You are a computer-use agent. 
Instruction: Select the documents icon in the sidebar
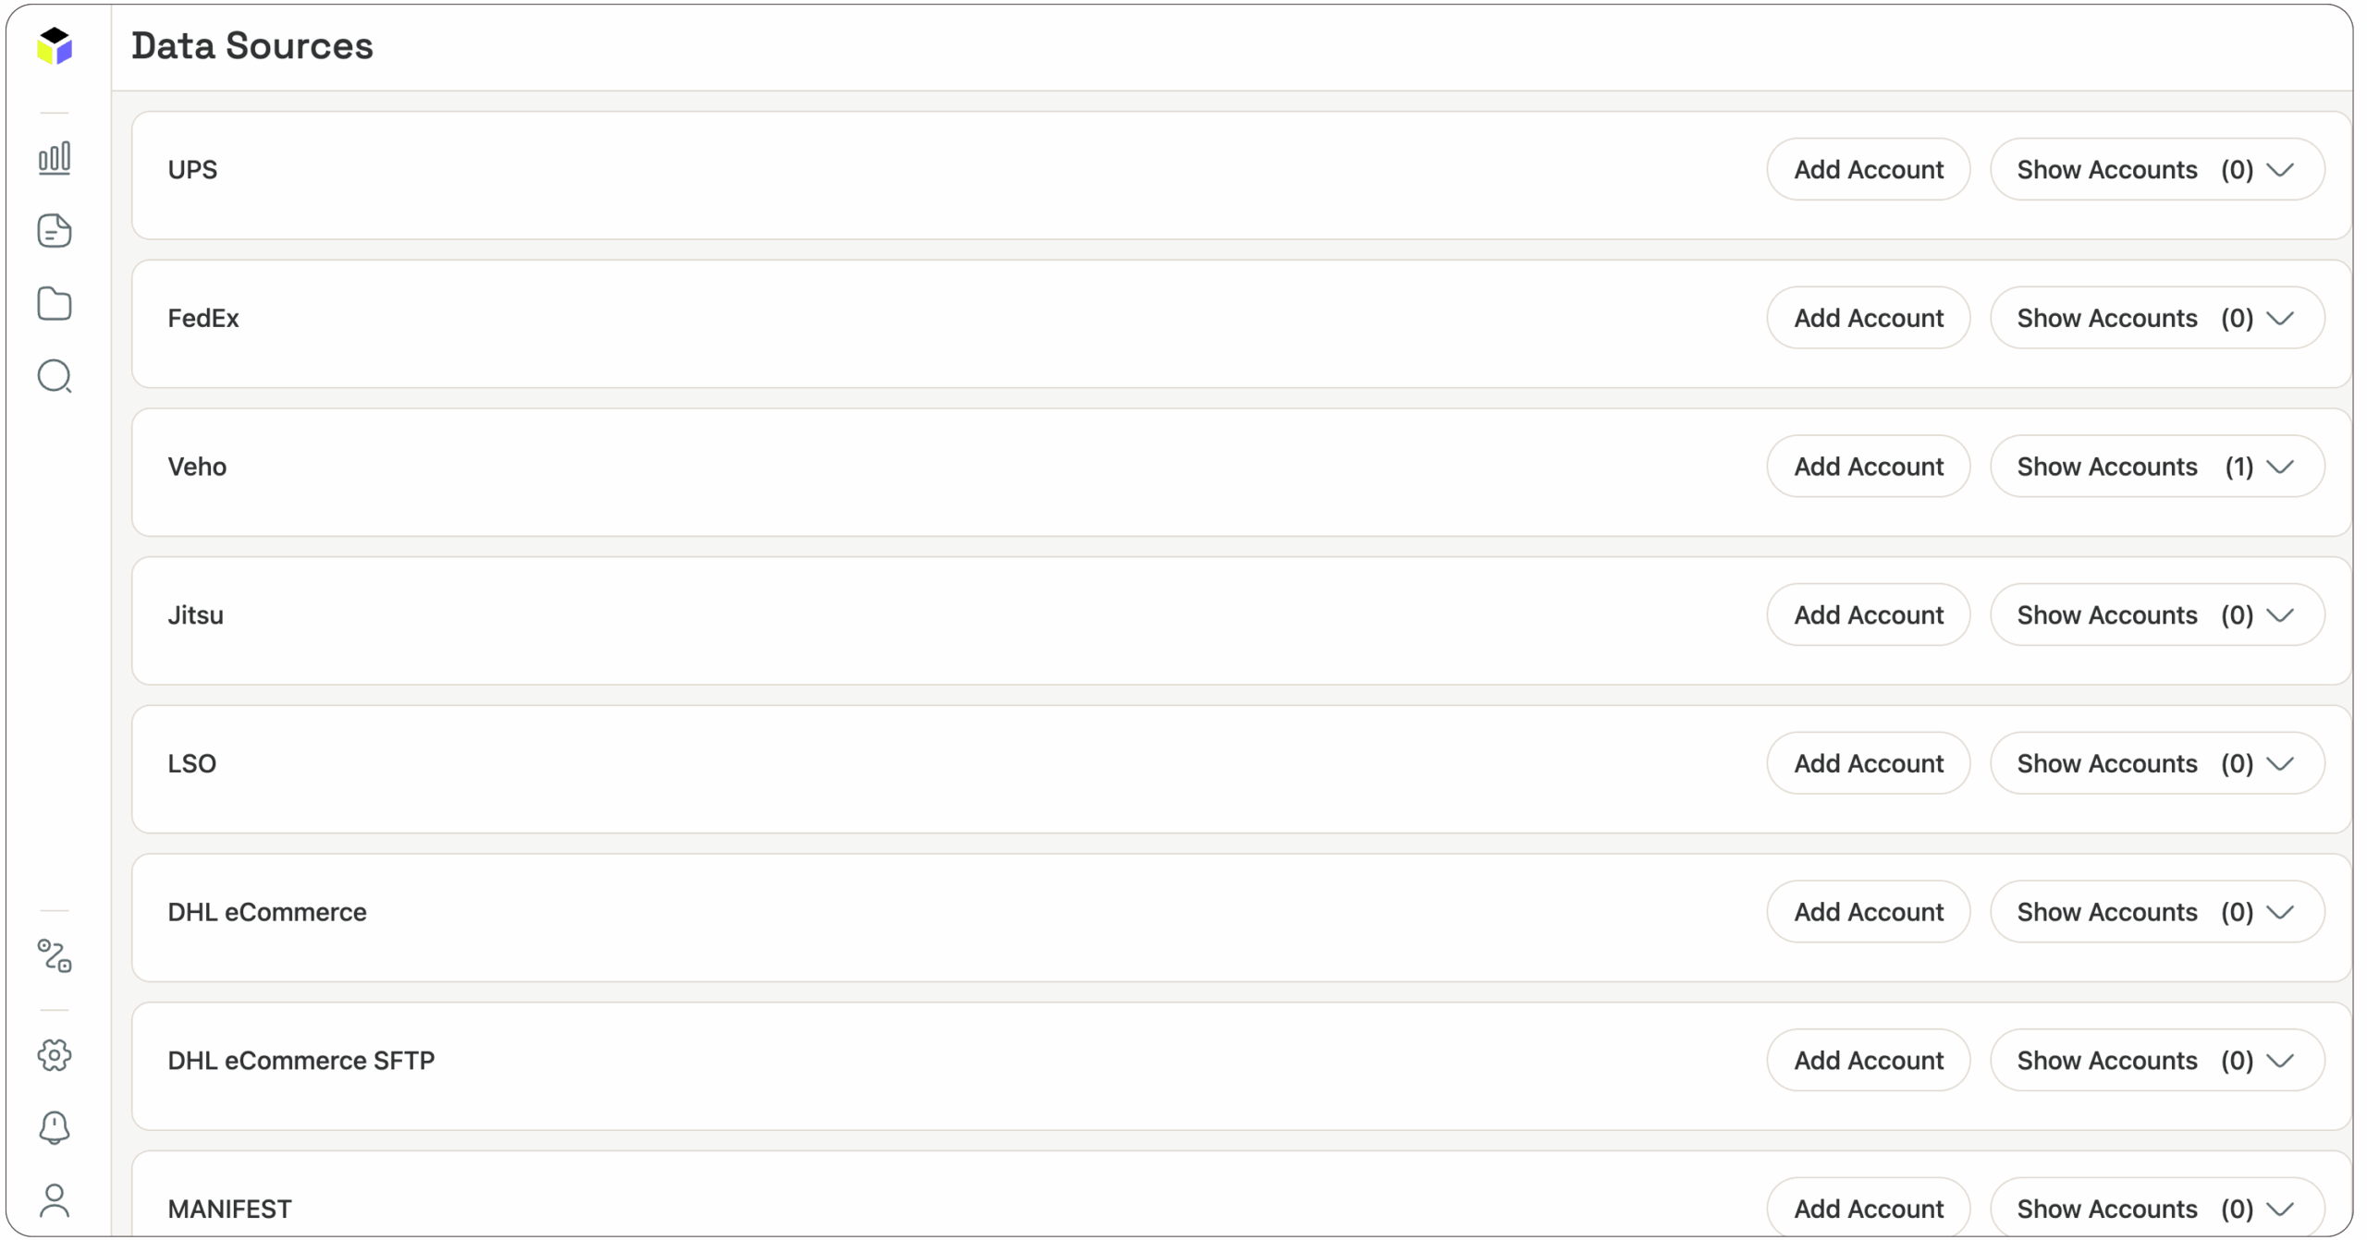(55, 230)
